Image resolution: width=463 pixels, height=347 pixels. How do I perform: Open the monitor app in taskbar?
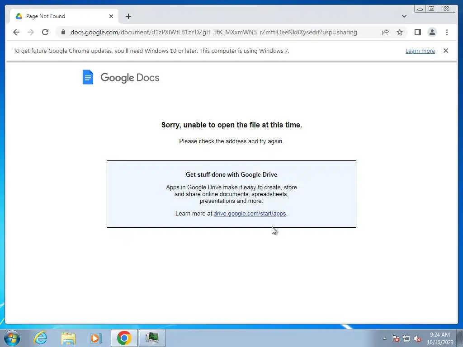[152, 338]
